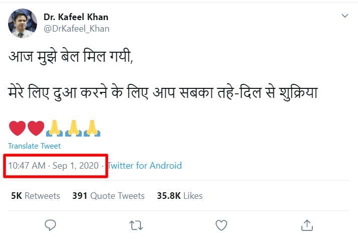Click the Dr. Kafeel Khan display name
The image size is (358, 240).
[x=76, y=17]
